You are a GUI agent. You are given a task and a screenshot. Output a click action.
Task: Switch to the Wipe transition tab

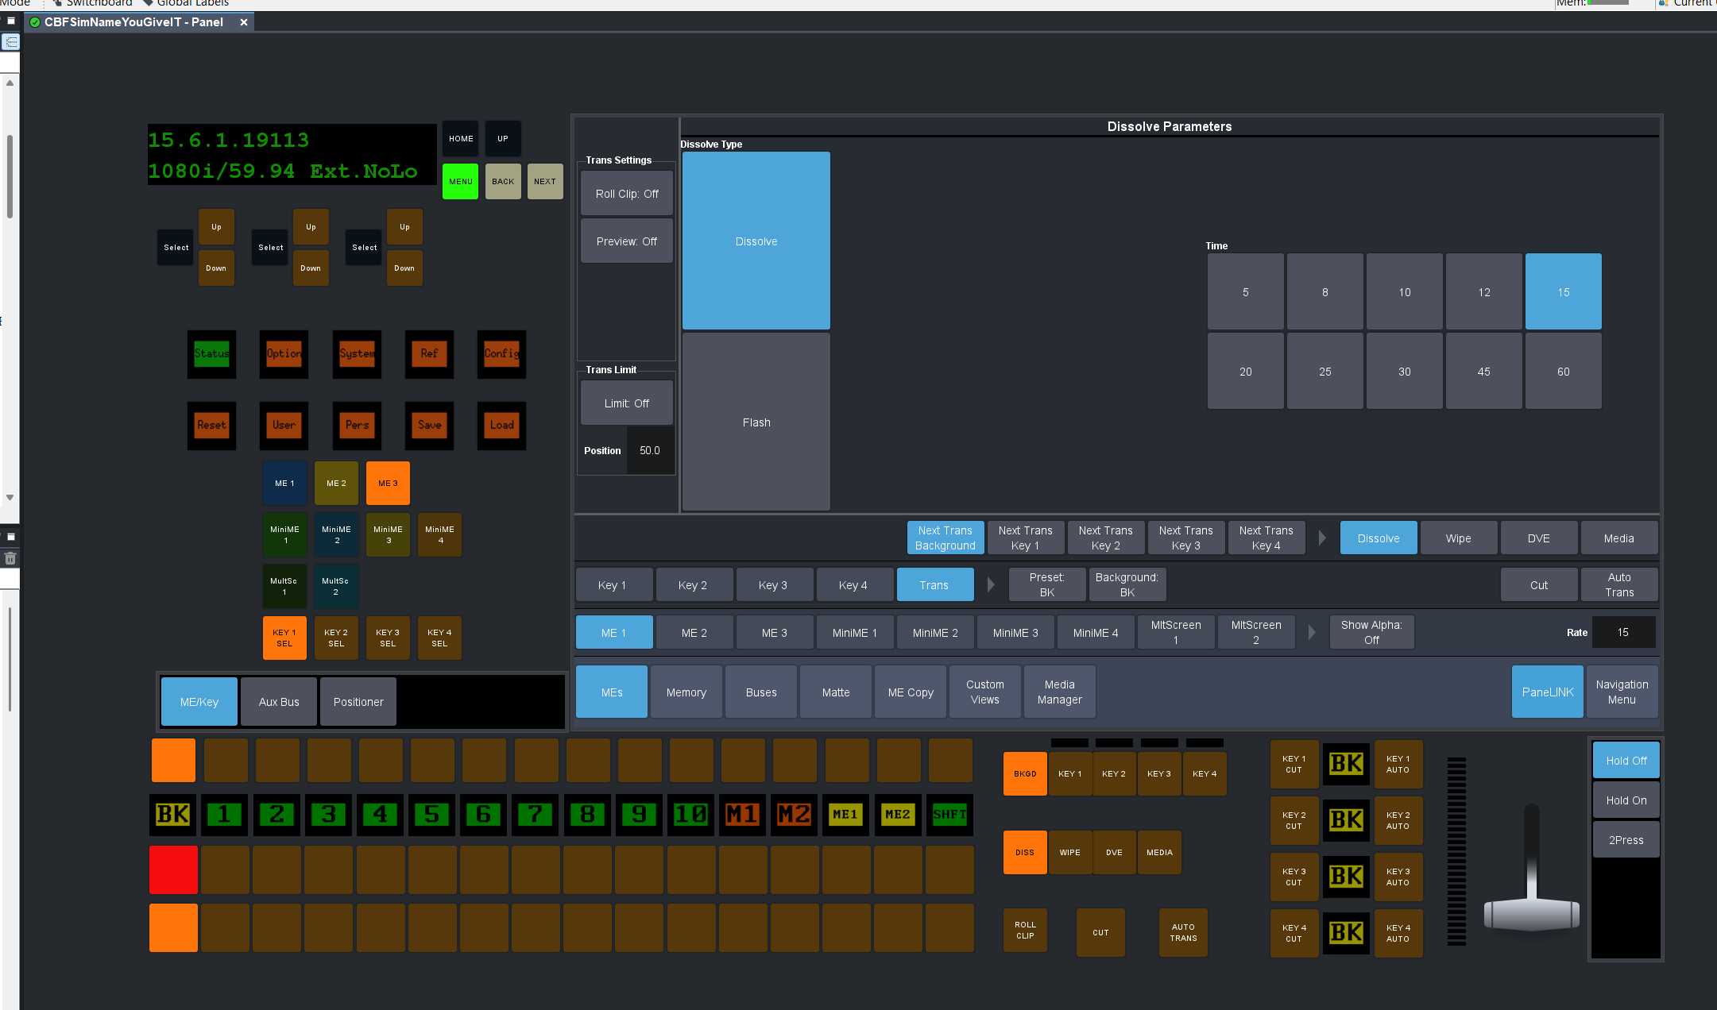tap(1458, 538)
